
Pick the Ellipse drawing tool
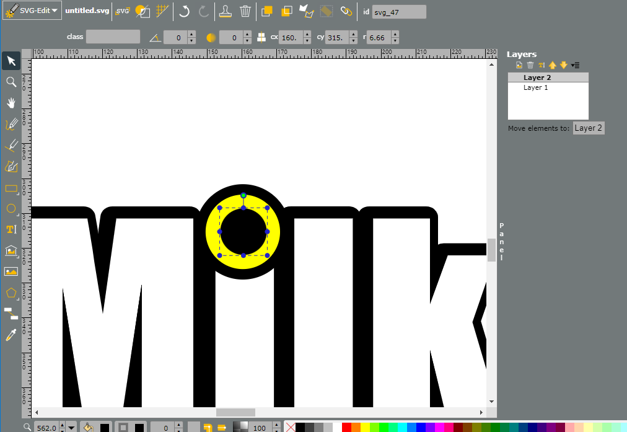pyautogui.click(x=11, y=208)
